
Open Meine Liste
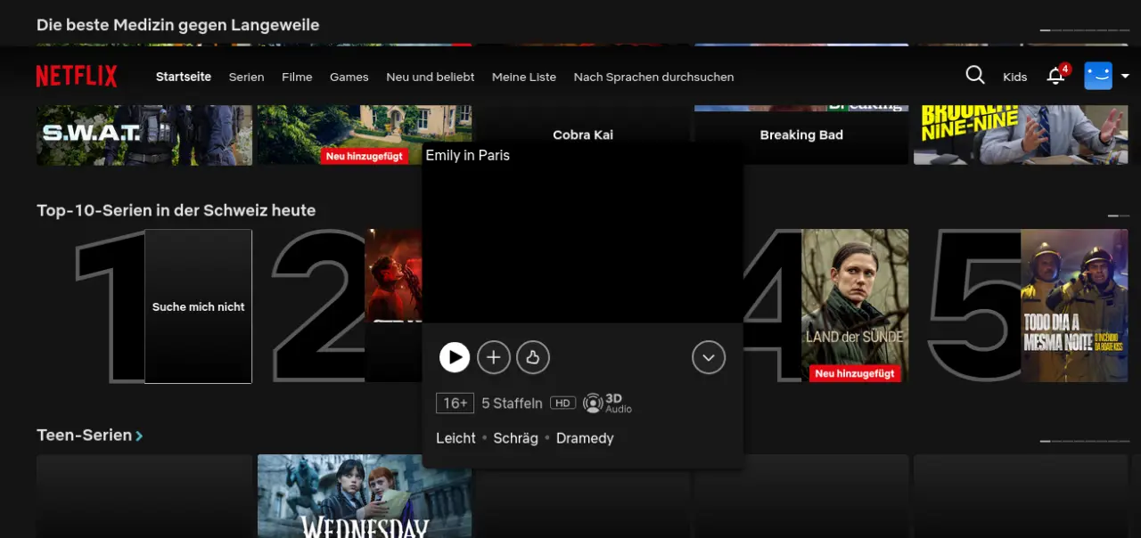[524, 77]
